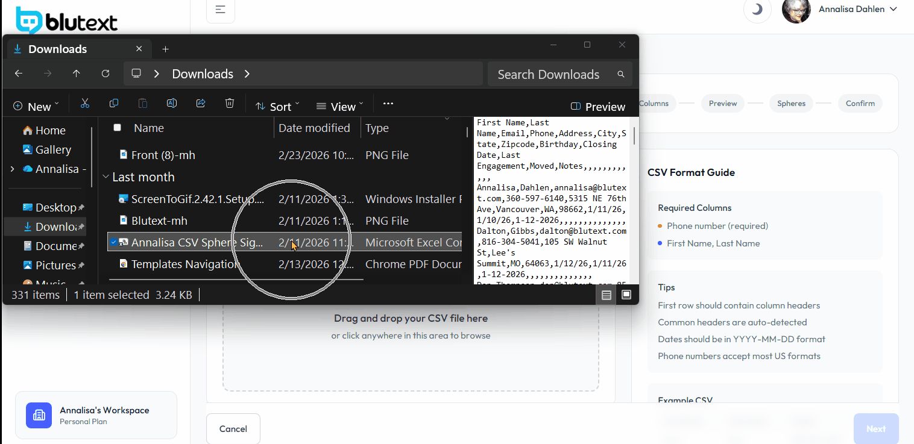Uncheck the Annalisa CSV Sphere file checkbox
Image resolution: width=914 pixels, height=444 pixels.
click(x=114, y=242)
